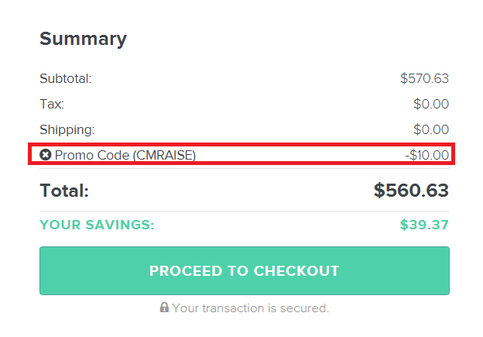483x337 pixels.
Task: Click the Total label
Action: (64, 191)
